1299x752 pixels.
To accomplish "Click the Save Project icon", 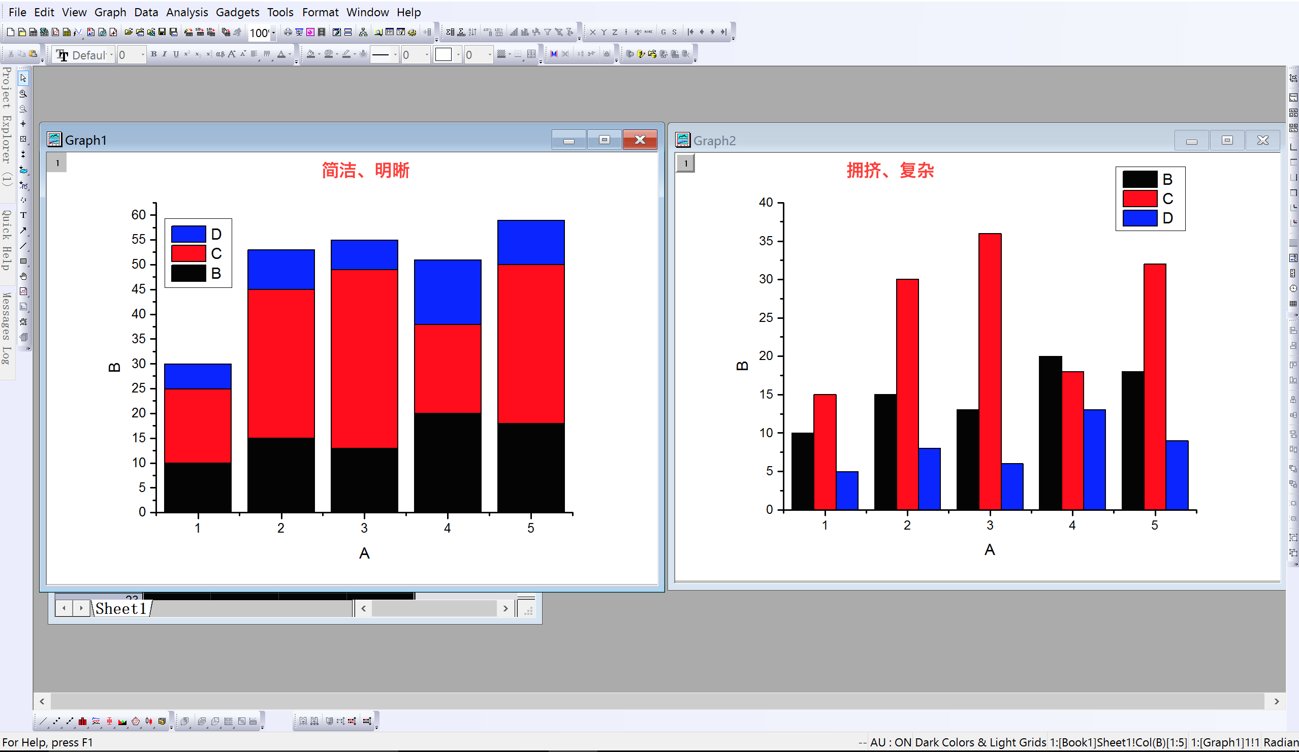I will click(x=162, y=32).
